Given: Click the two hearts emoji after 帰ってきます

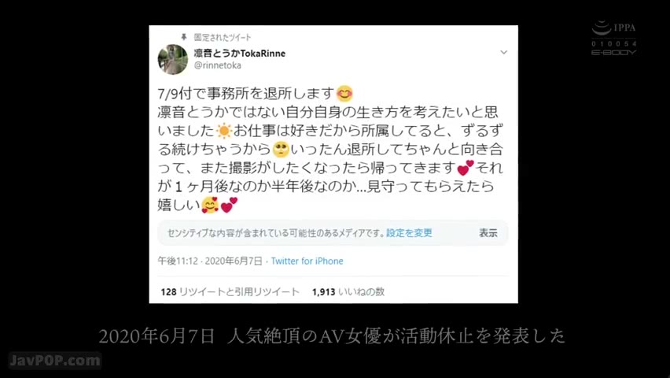Looking at the screenshot, I should 466,168.
